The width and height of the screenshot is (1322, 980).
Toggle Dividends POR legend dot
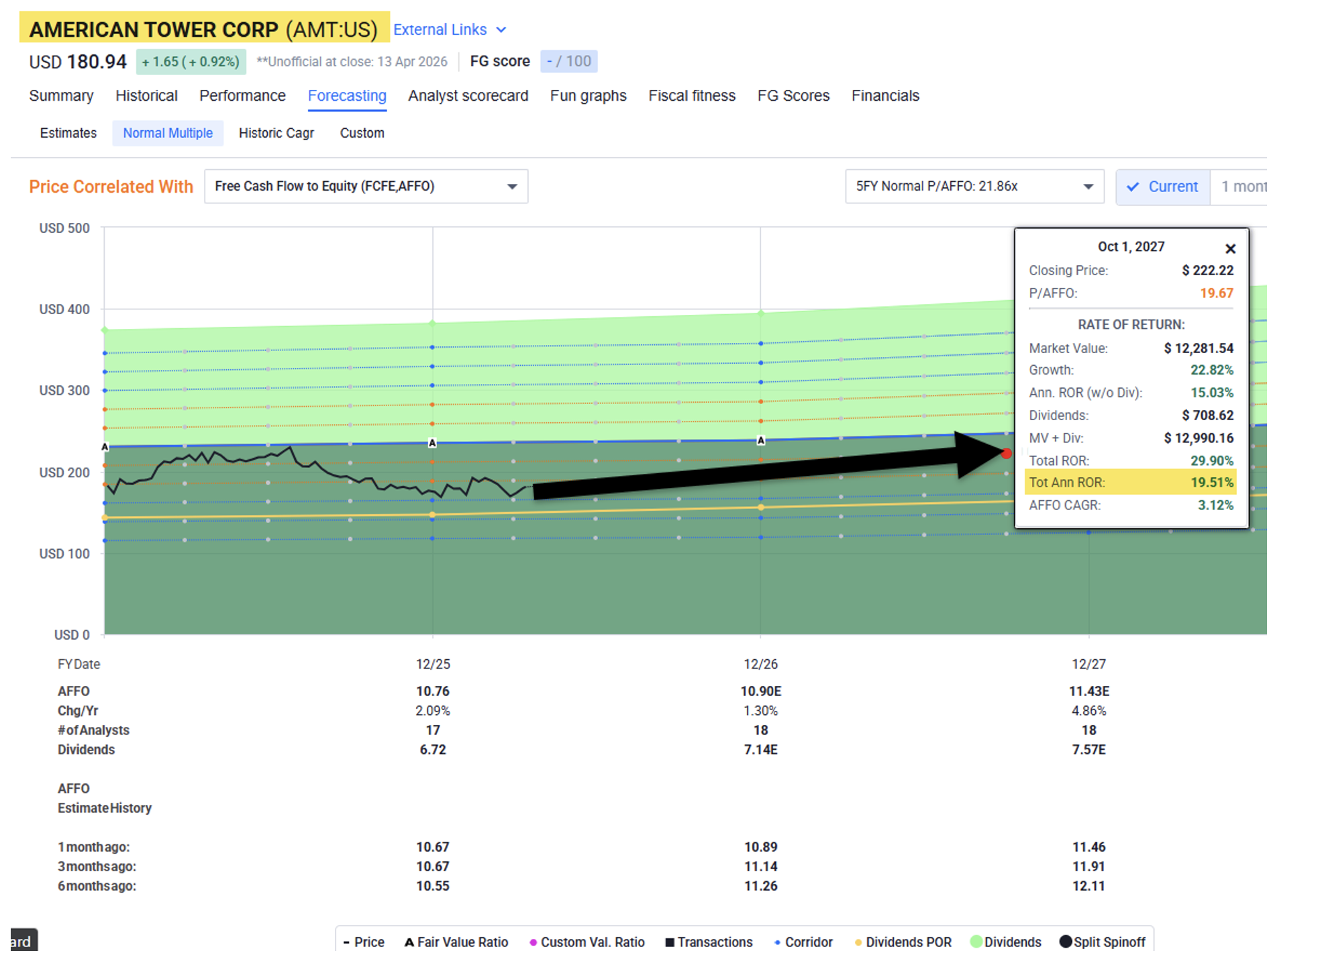click(858, 942)
